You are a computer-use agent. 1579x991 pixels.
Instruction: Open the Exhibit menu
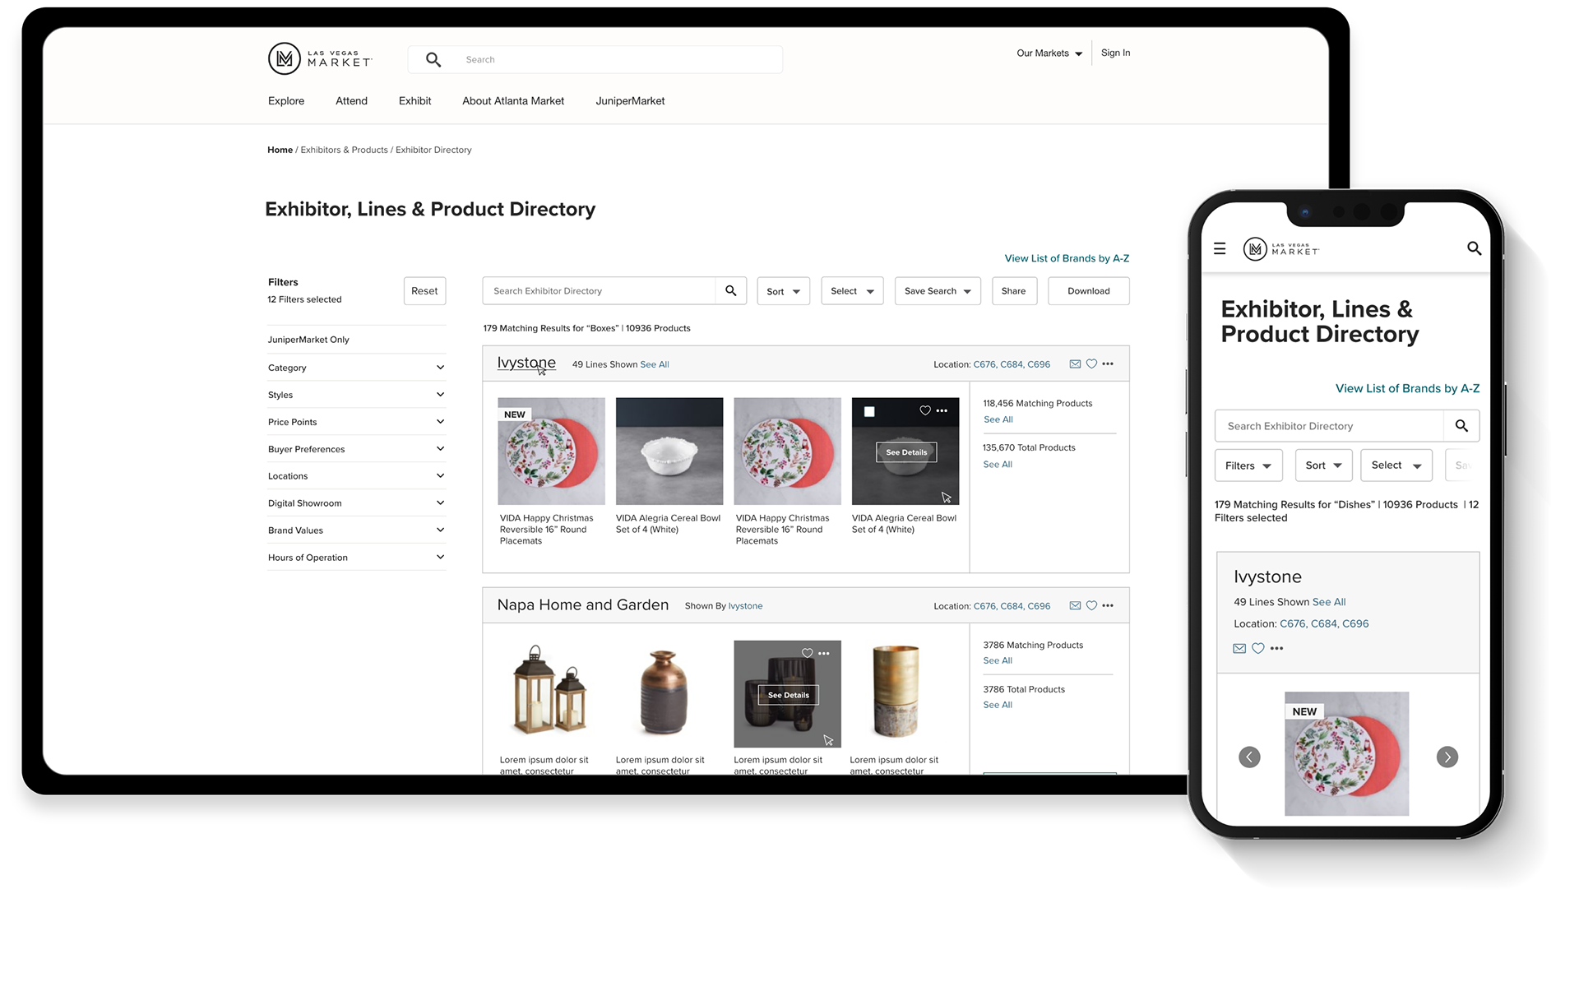pos(414,101)
